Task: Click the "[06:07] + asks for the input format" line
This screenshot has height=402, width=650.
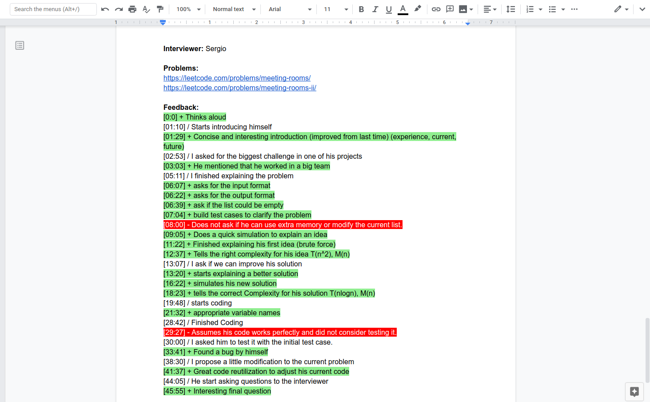Action: click(217, 185)
